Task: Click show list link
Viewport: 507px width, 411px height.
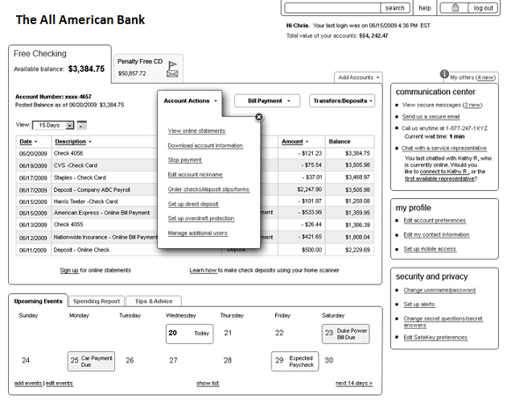Action: (208, 383)
